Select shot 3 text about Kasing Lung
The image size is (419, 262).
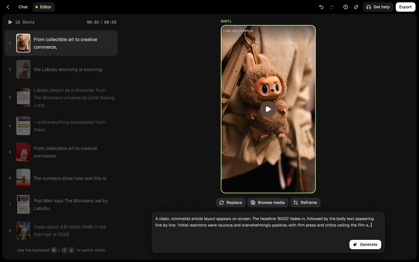74,98
